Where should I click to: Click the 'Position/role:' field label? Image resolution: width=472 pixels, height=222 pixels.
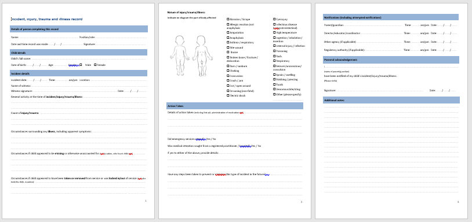(x=88, y=38)
